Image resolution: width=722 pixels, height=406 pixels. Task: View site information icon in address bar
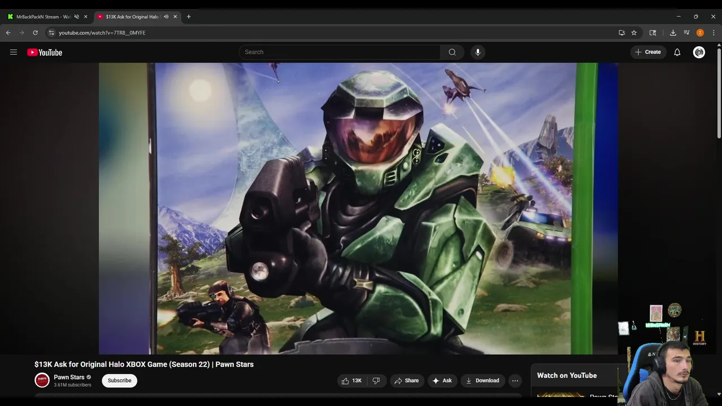tap(51, 33)
